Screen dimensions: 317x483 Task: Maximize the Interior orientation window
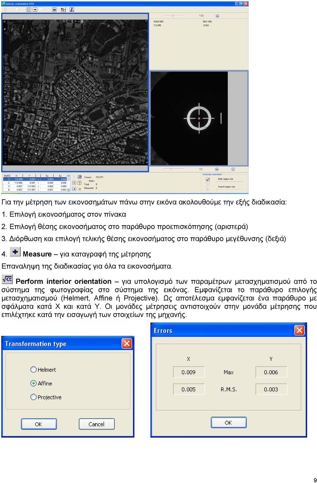pos(241,4)
